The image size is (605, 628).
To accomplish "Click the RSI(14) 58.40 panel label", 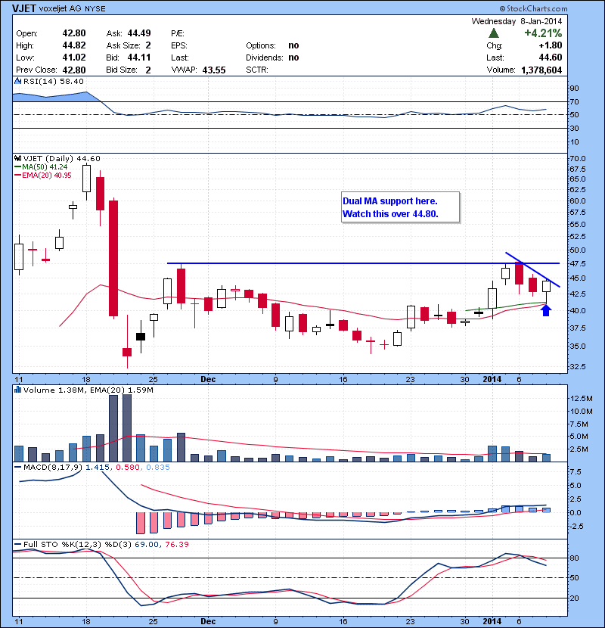I will click(x=54, y=81).
